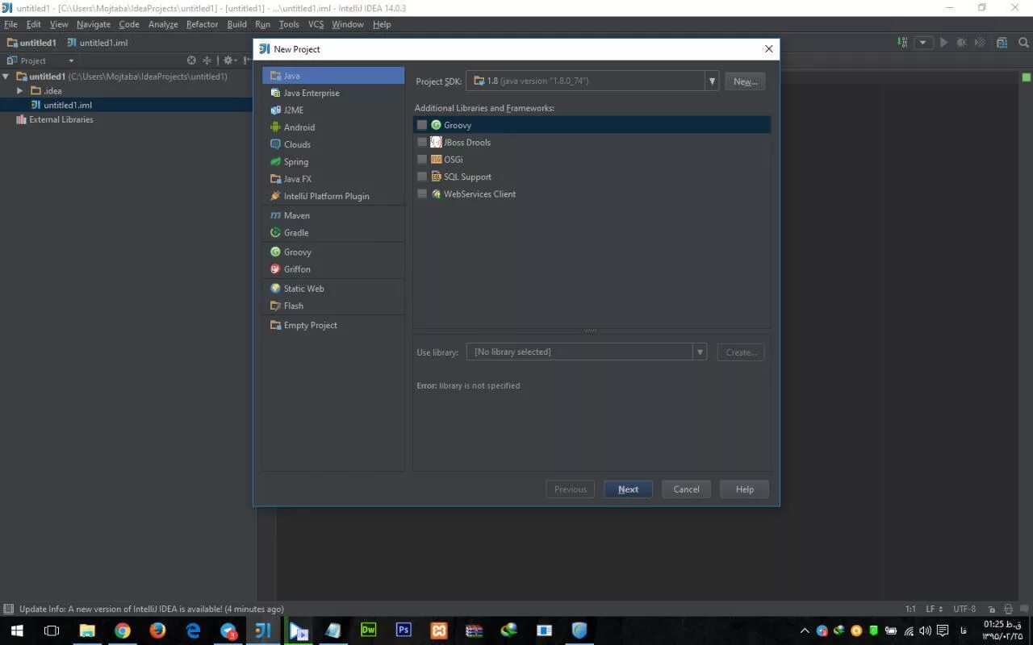Click the panel splitter grip above Use library
Viewport: 1033px width, 645px height.
(591, 331)
